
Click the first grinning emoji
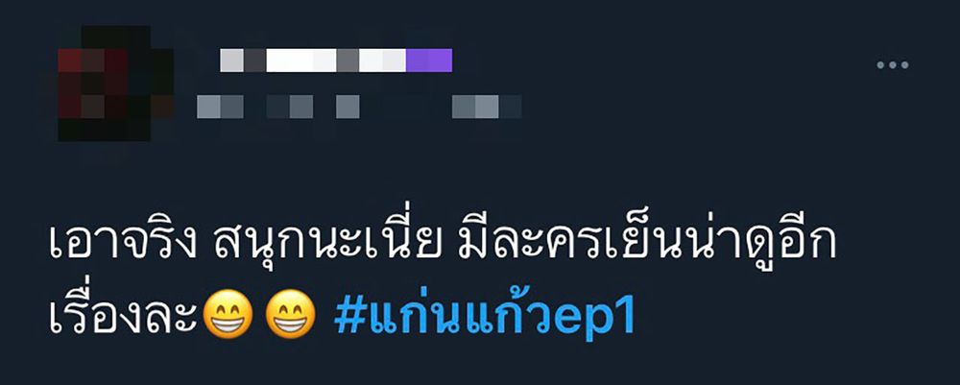click(x=228, y=314)
